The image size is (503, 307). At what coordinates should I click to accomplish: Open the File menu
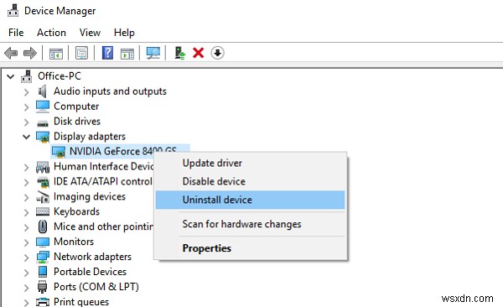pos(16,33)
